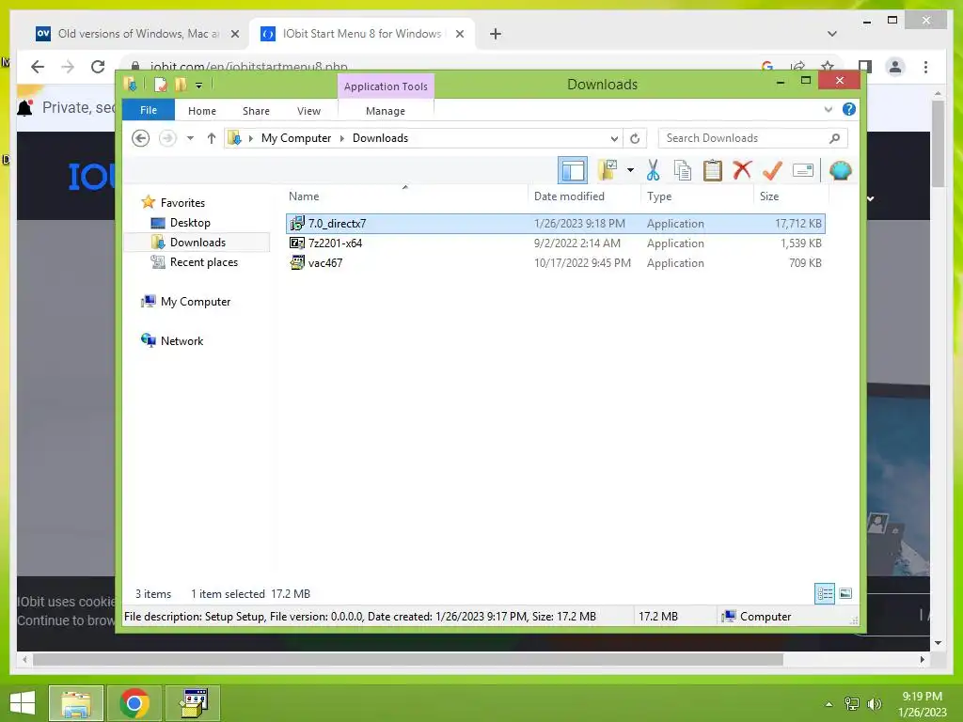The image size is (963, 722).
Task: Sort files by Type column
Action: [697, 196]
